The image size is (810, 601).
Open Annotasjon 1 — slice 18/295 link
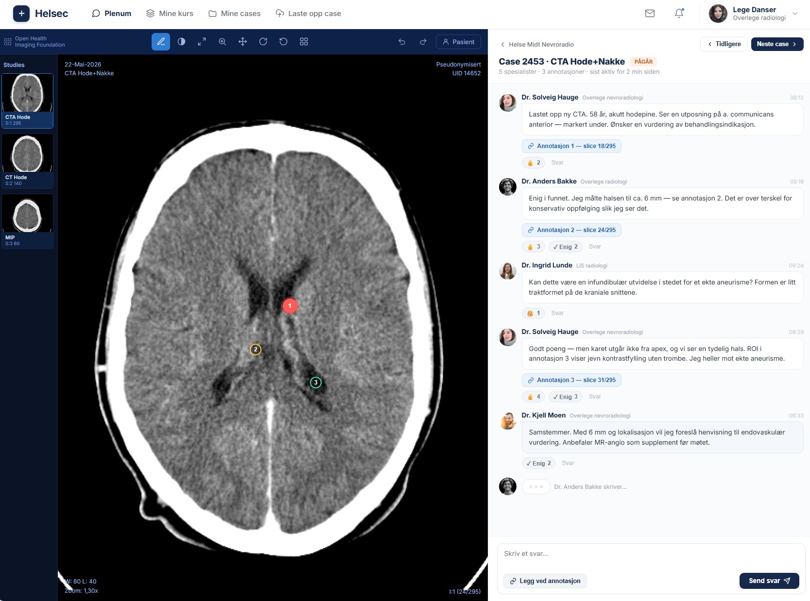tap(571, 146)
